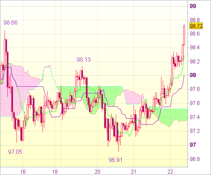This screenshot has width=211, height=175.
Task: Click the 96.8 price axis label
Action: 194,159
